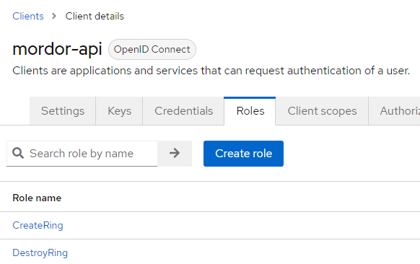Click the magnifying glass search icon
Viewport: 420px width, 264px height.
(x=18, y=154)
